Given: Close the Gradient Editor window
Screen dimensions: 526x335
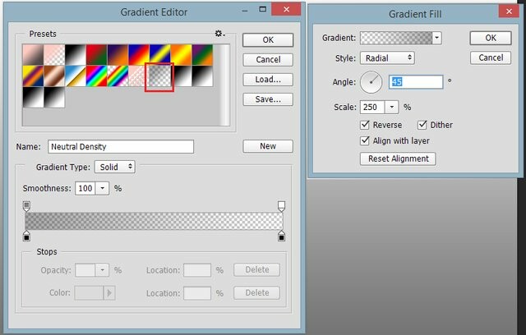Looking at the screenshot, I should 286,9.
